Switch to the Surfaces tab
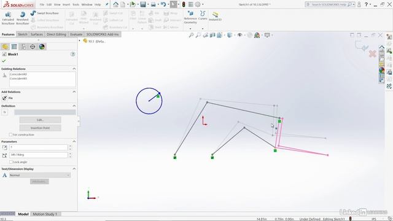 coord(37,34)
